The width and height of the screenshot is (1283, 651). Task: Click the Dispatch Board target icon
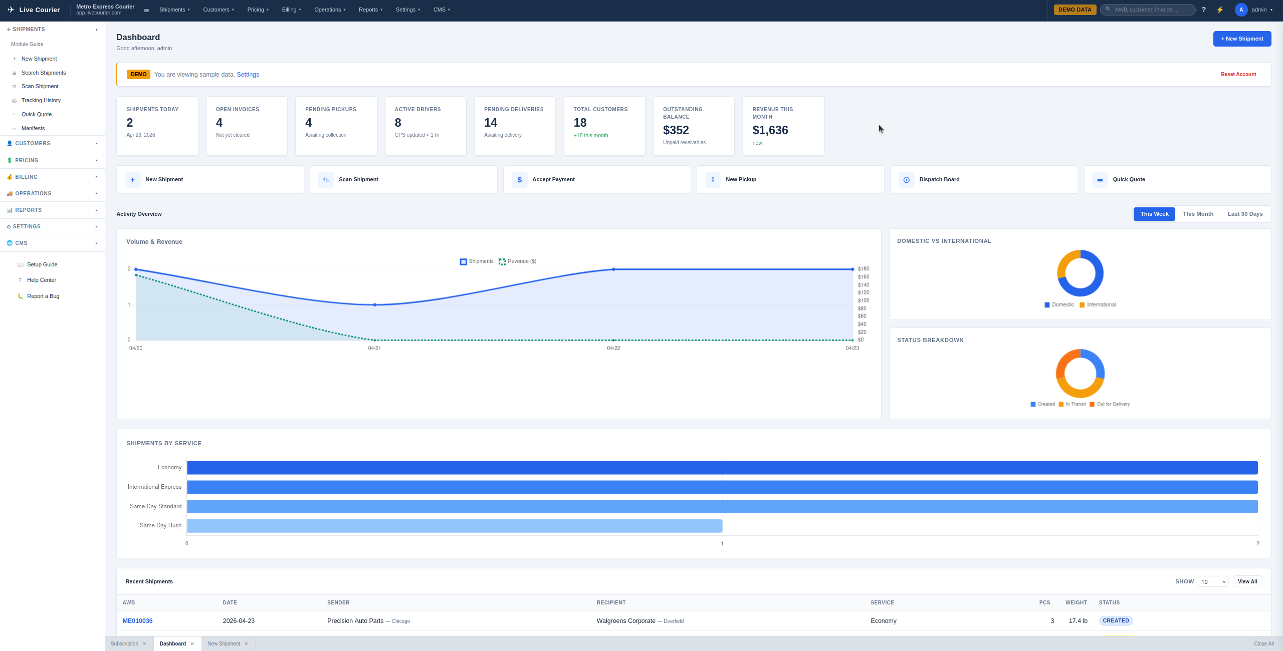pyautogui.click(x=906, y=180)
